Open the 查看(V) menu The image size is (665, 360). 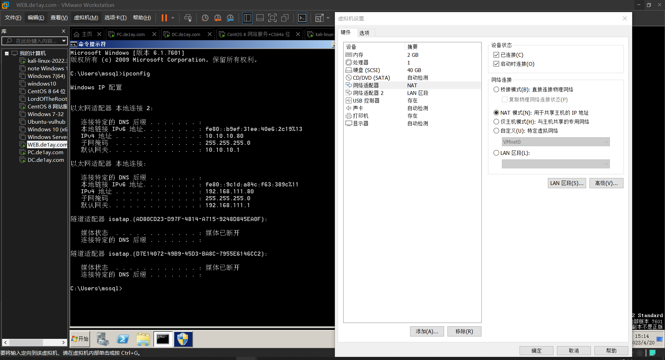point(59,17)
